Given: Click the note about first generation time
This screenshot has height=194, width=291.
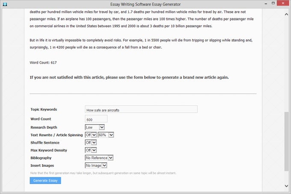Looking at the screenshot, I should (x=103, y=173).
